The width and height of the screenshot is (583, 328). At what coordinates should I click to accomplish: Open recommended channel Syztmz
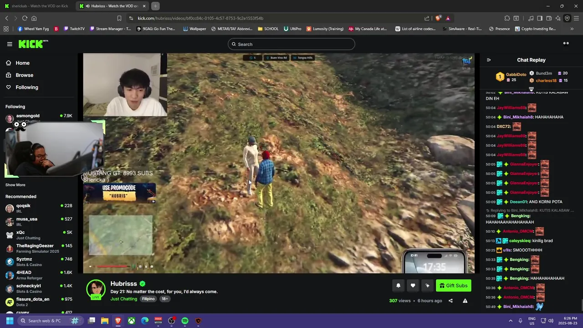39,261
